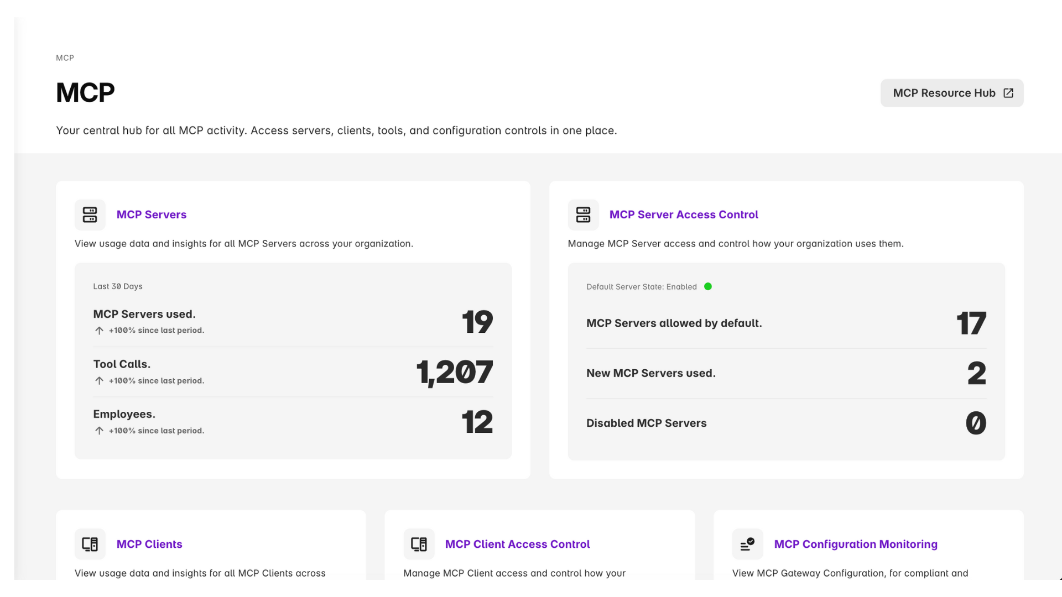
Task: Click the Disabled MCP Servers row
Action: (646, 423)
